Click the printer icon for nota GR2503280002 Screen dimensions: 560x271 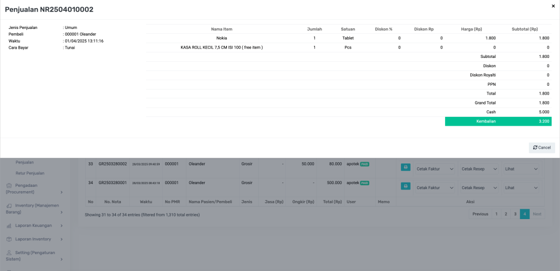point(405,167)
